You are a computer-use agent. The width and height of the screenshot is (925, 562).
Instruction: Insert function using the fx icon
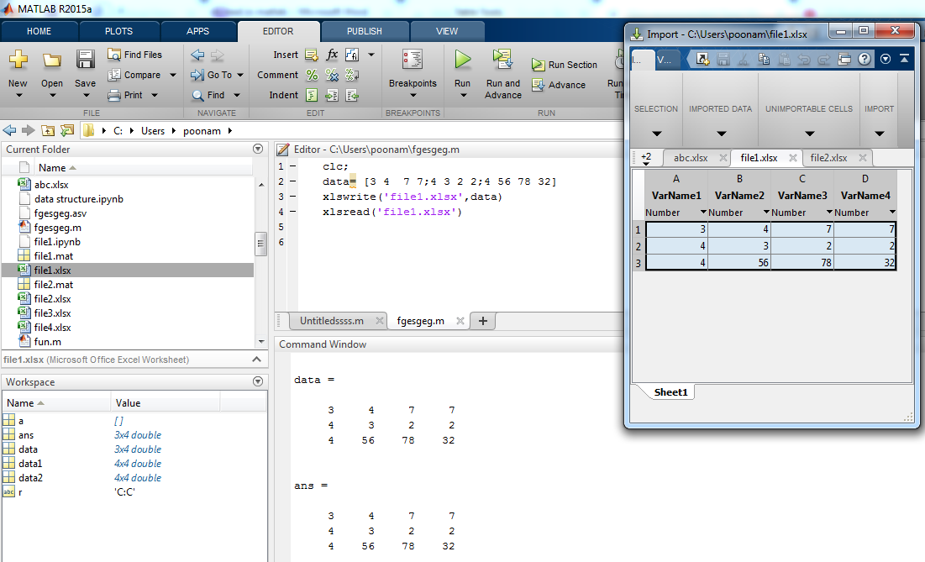click(332, 55)
